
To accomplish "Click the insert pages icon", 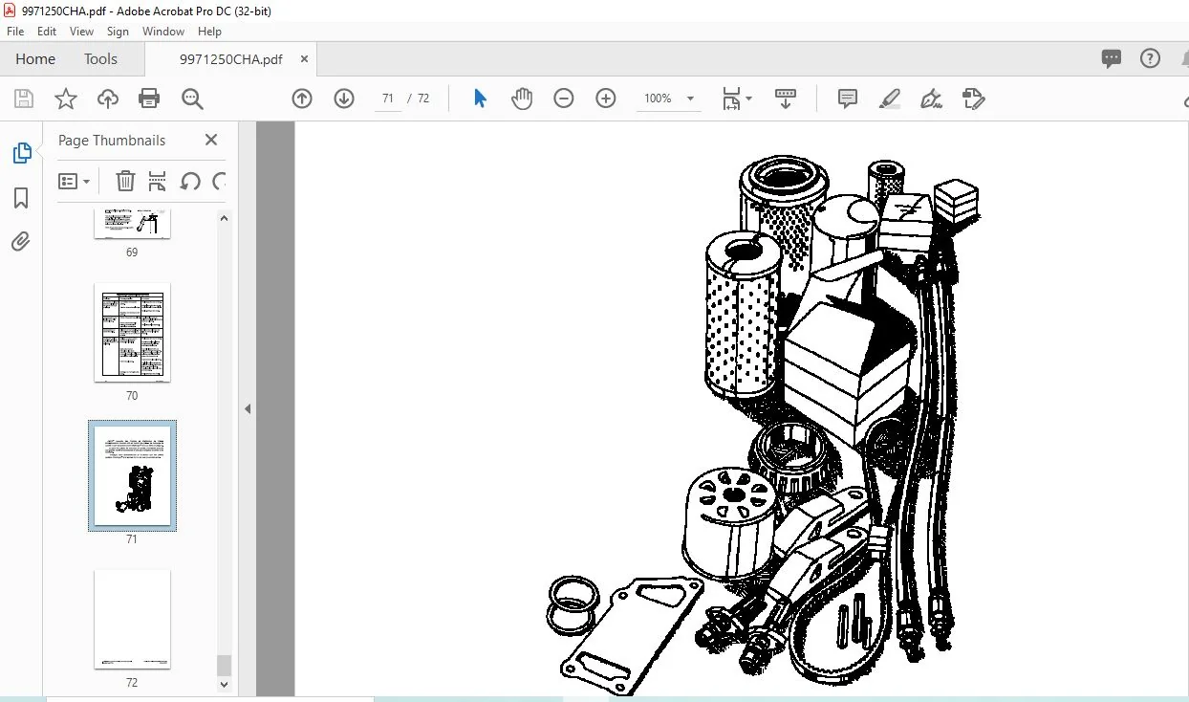I will pos(158,181).
